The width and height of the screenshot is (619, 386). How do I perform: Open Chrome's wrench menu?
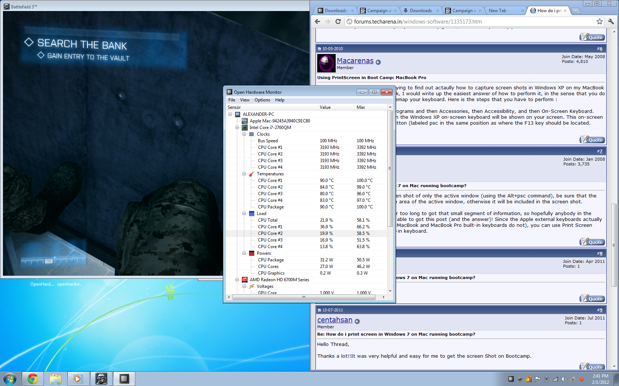click(x=611, y=22)
